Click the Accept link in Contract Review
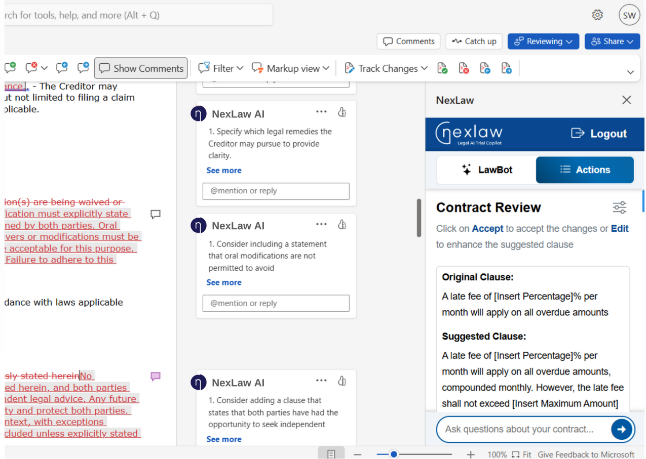Screen dimensions: 646x459 [487, 229]
